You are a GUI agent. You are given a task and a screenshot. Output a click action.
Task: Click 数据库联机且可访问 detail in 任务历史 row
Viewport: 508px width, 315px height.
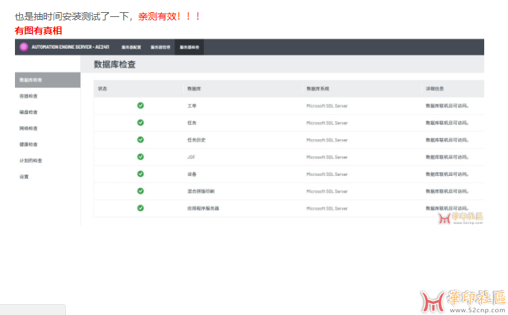point(447,140)
